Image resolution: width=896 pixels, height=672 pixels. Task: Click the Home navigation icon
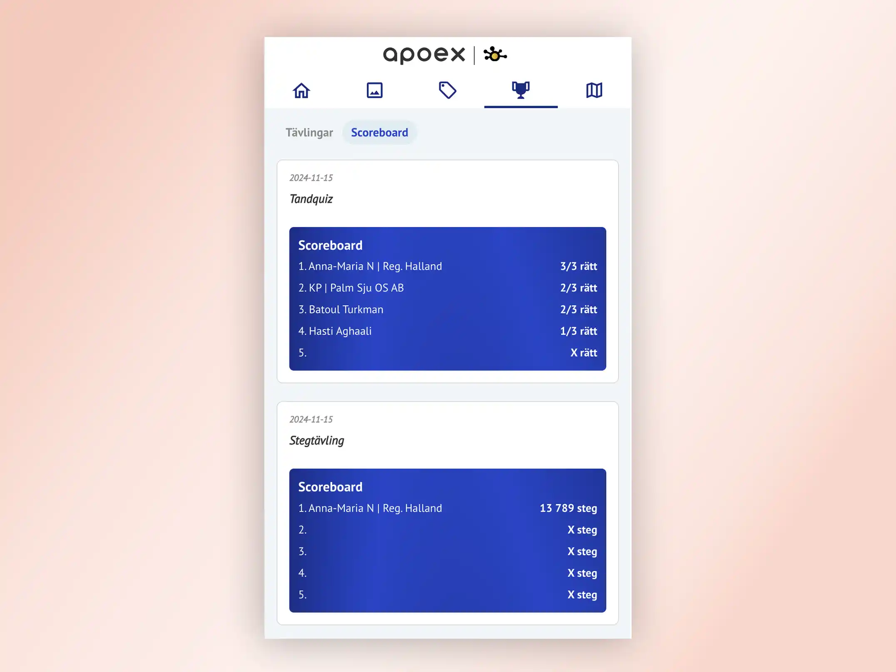[x=301, y=90]
